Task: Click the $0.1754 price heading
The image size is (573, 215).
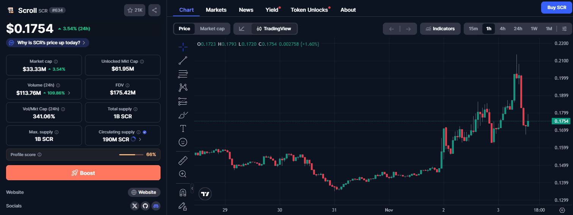Action: click(30, 29)
